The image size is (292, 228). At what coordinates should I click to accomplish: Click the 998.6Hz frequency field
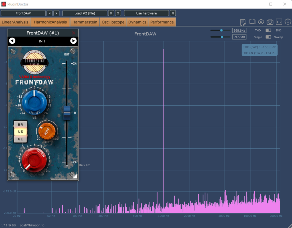point(239,30)
